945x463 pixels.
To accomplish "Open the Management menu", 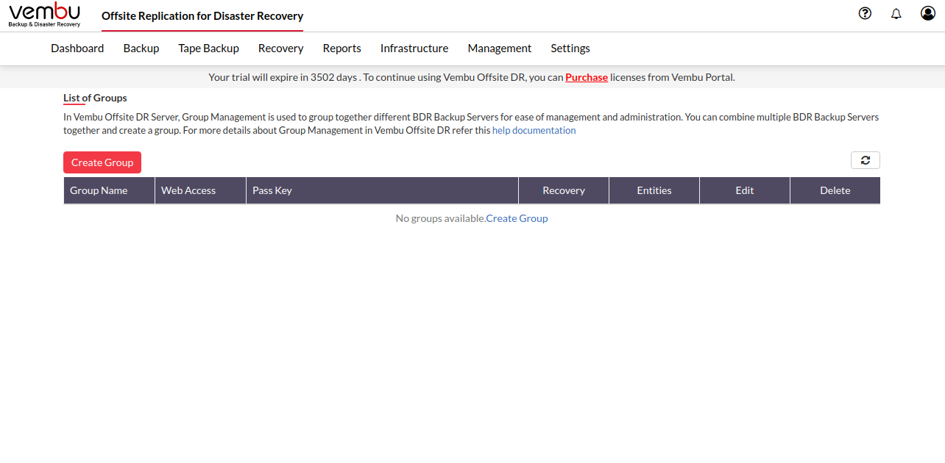I will [x=499, y=49].
